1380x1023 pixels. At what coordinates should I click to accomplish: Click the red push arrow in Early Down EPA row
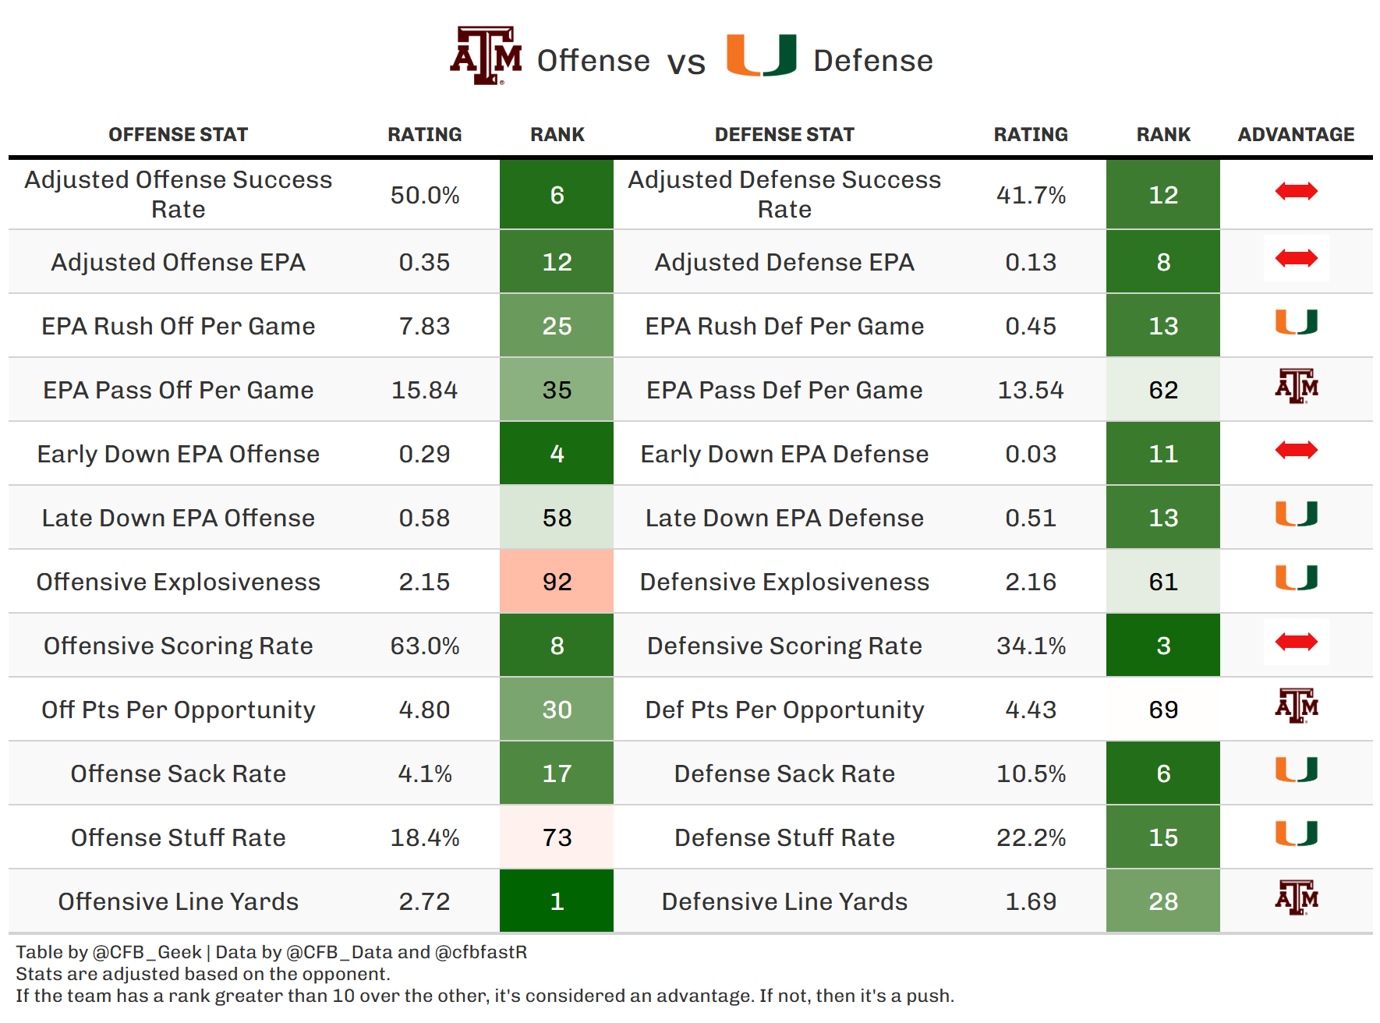click(x=1296, y=450)
